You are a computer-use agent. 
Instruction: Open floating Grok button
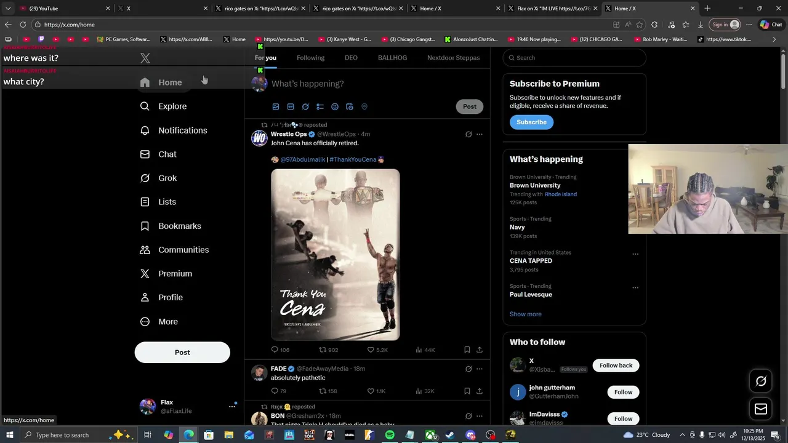click(761, 381)
